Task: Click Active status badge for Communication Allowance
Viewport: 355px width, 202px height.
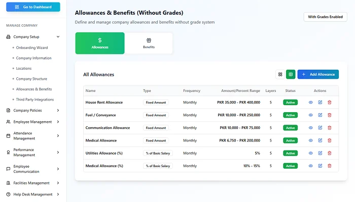Action: (290, 128)
